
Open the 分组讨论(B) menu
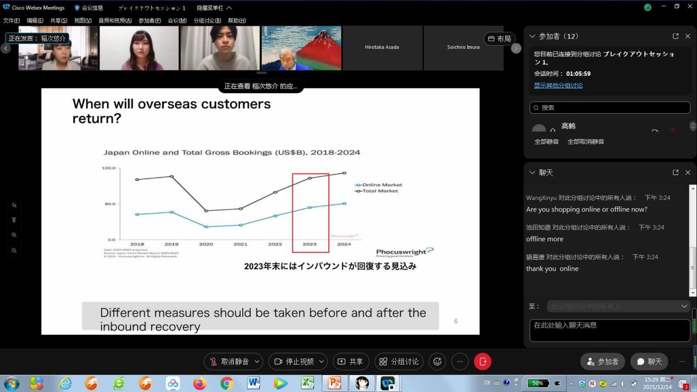(x=207, y=20)
